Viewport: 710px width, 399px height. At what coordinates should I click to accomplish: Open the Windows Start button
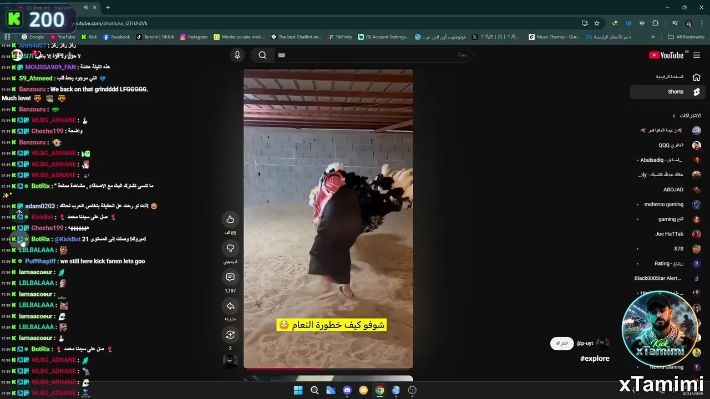point(298,390)
